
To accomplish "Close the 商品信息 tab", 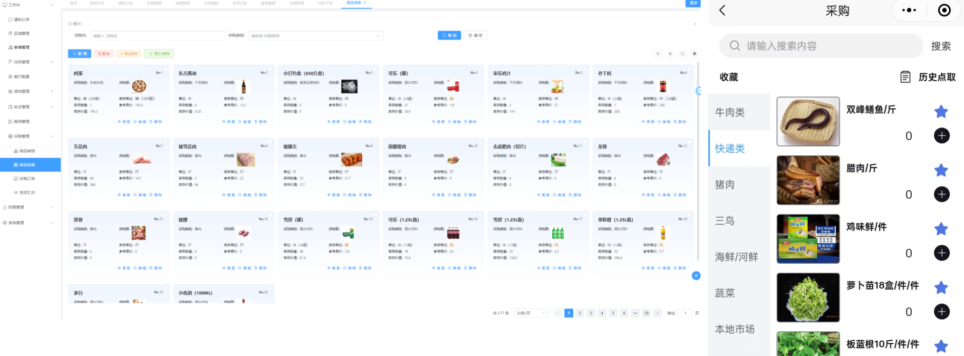I will [x=365, y=3].
